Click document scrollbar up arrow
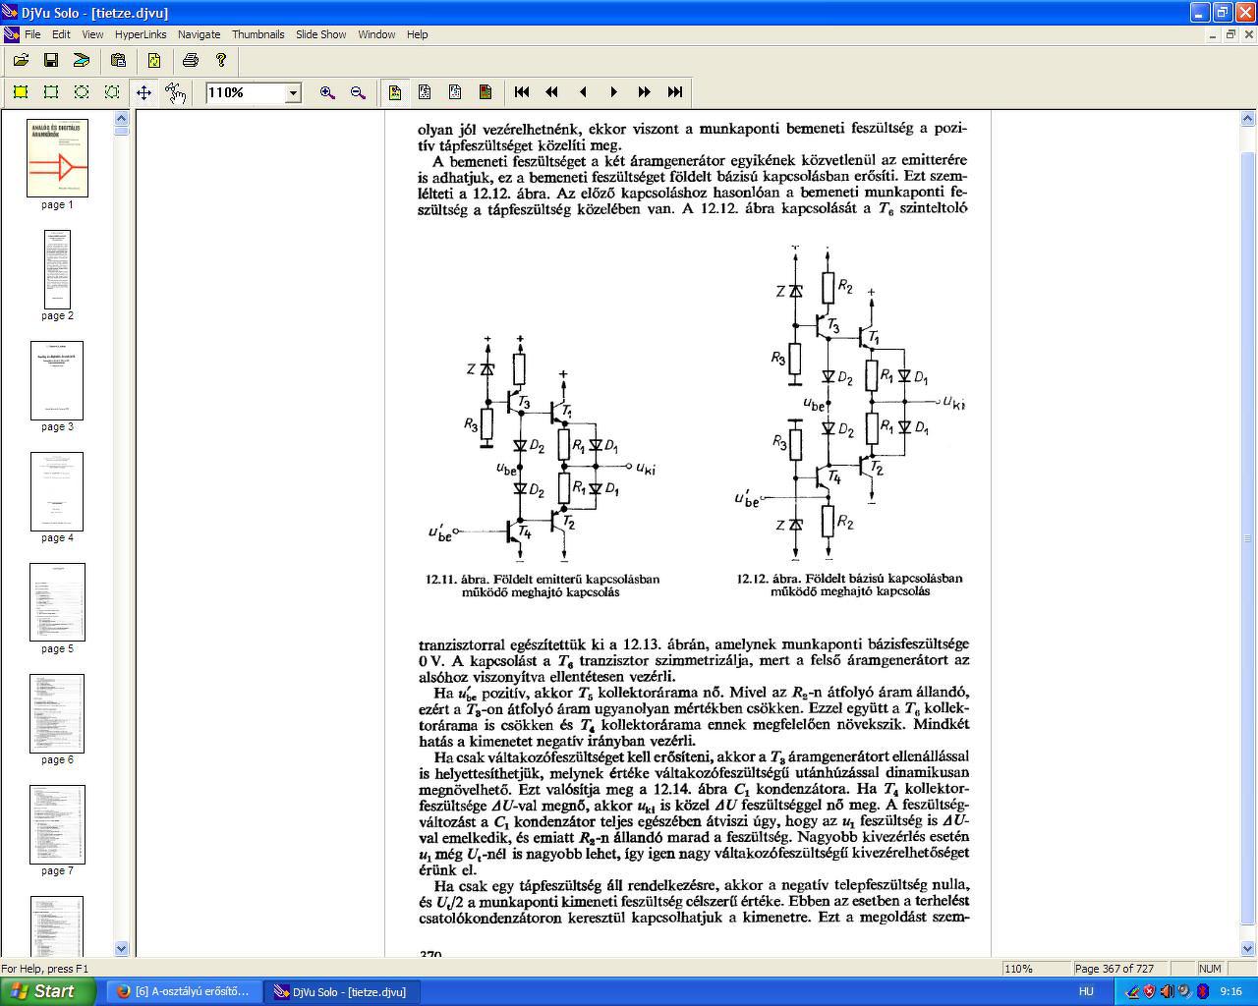Viewport: 1258px width, 1006px height. [x=1248, y=119]
